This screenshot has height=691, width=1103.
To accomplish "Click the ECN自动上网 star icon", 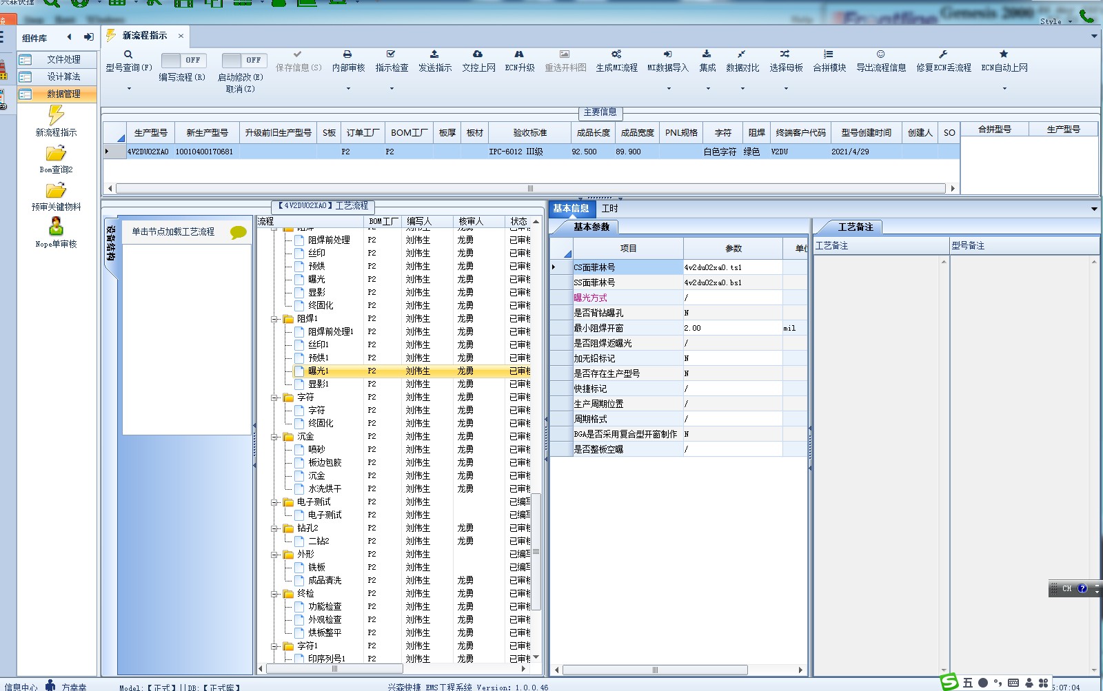I will click(1004, 54).
